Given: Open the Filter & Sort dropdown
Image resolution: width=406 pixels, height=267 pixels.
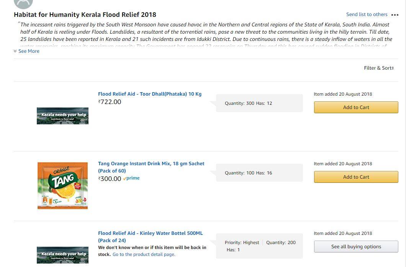Looking at the screenshot, I should [378, 68].
